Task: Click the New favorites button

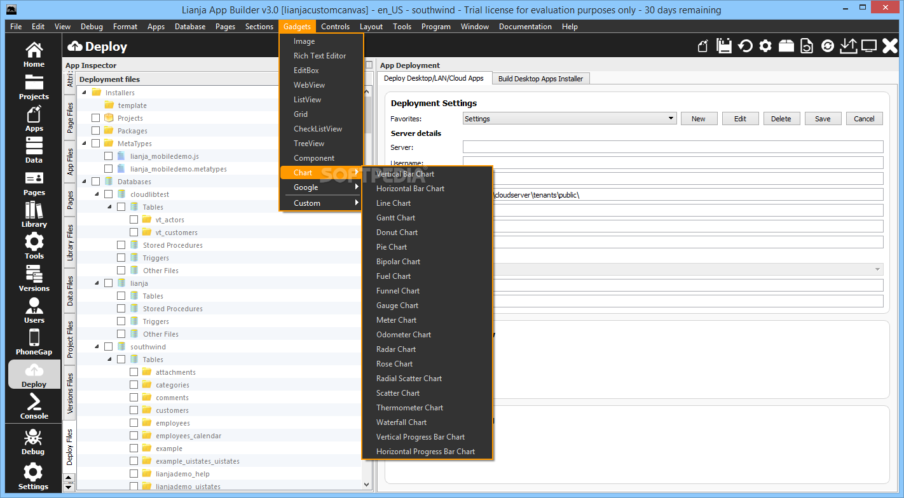Action: click(699, 119)
